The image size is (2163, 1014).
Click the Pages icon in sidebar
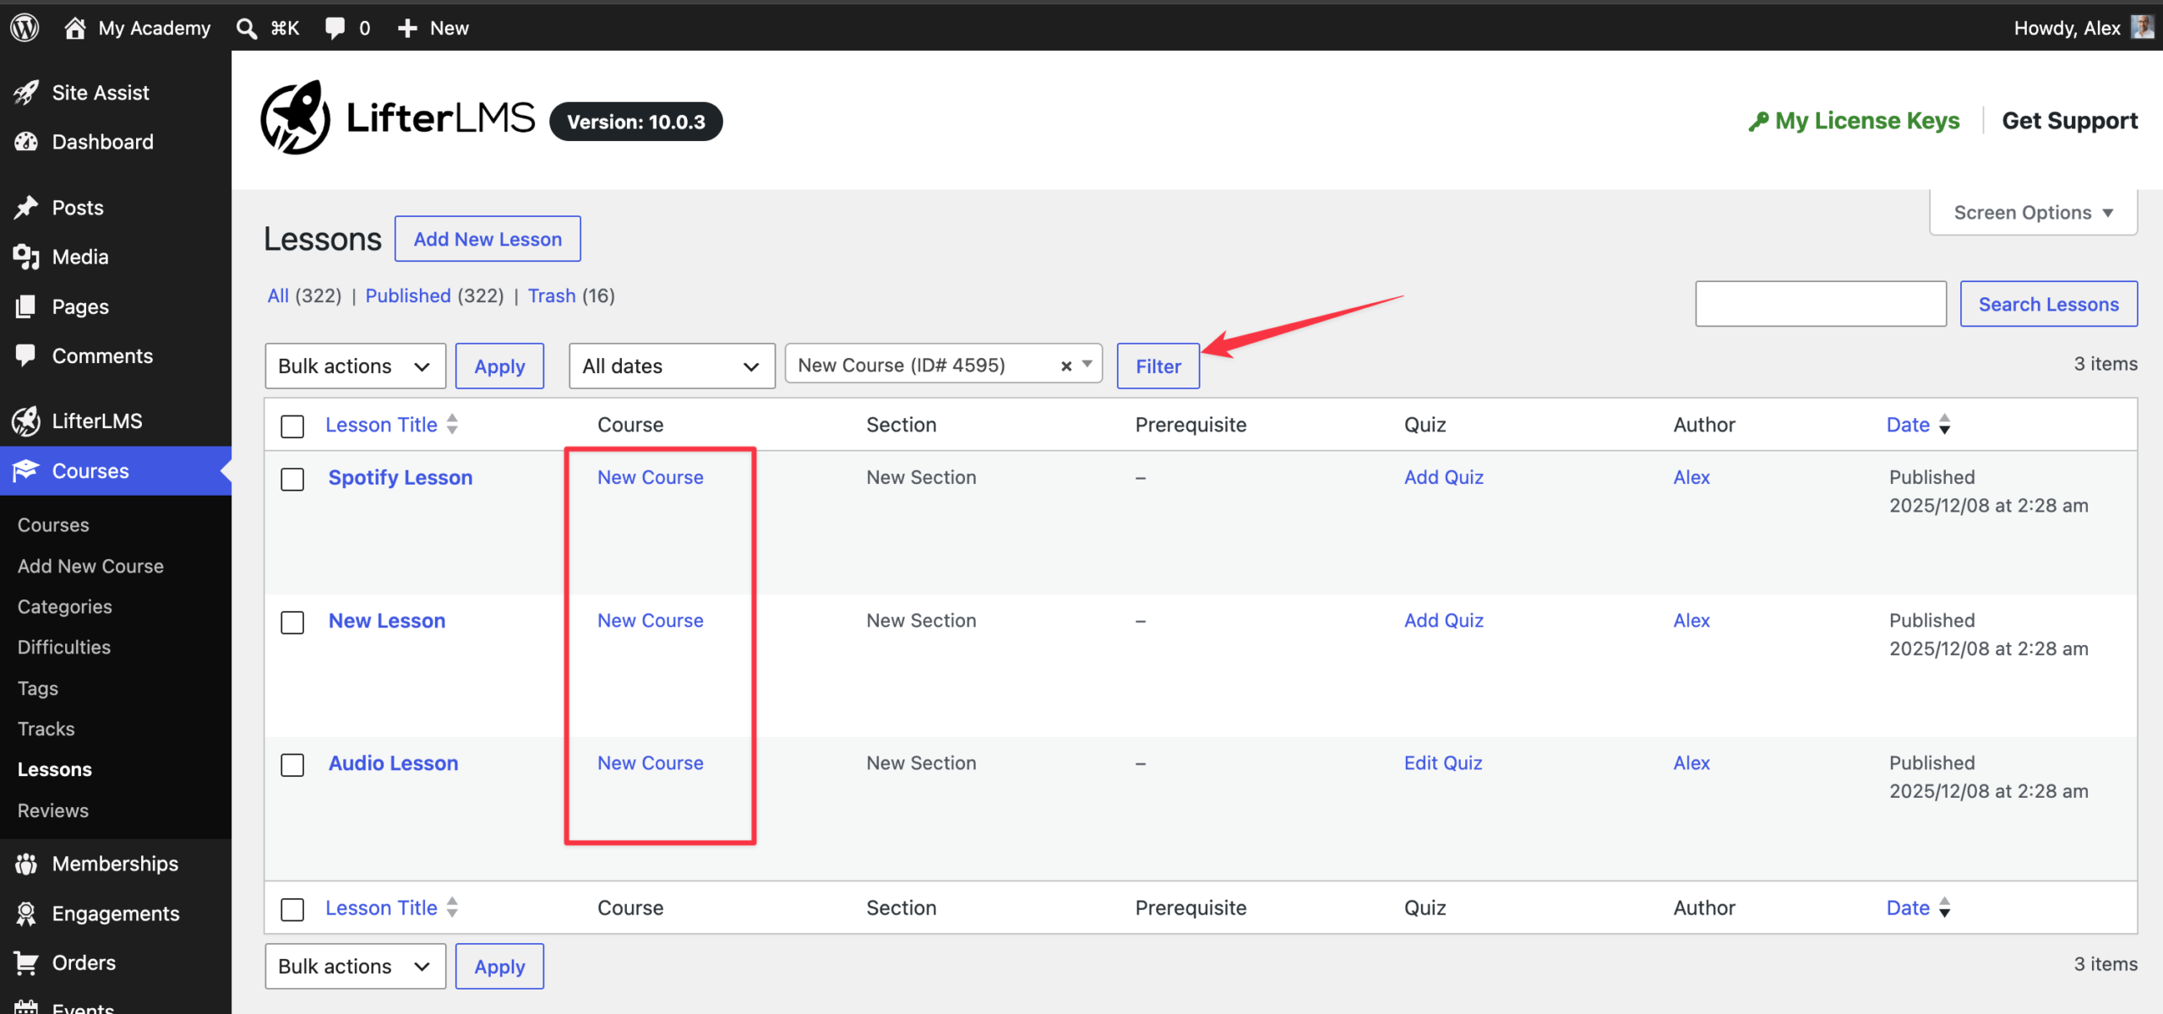pos(26,306)
